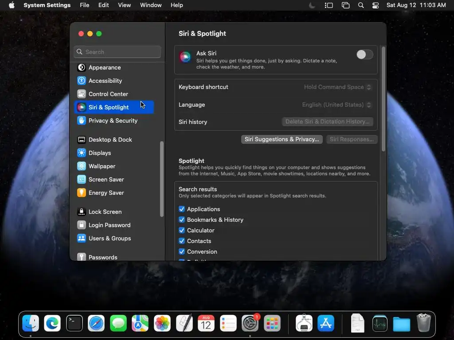Screen dimensions: 454x340
Task: Open Screen Saver sidebar icon
Action: [82, 180]
